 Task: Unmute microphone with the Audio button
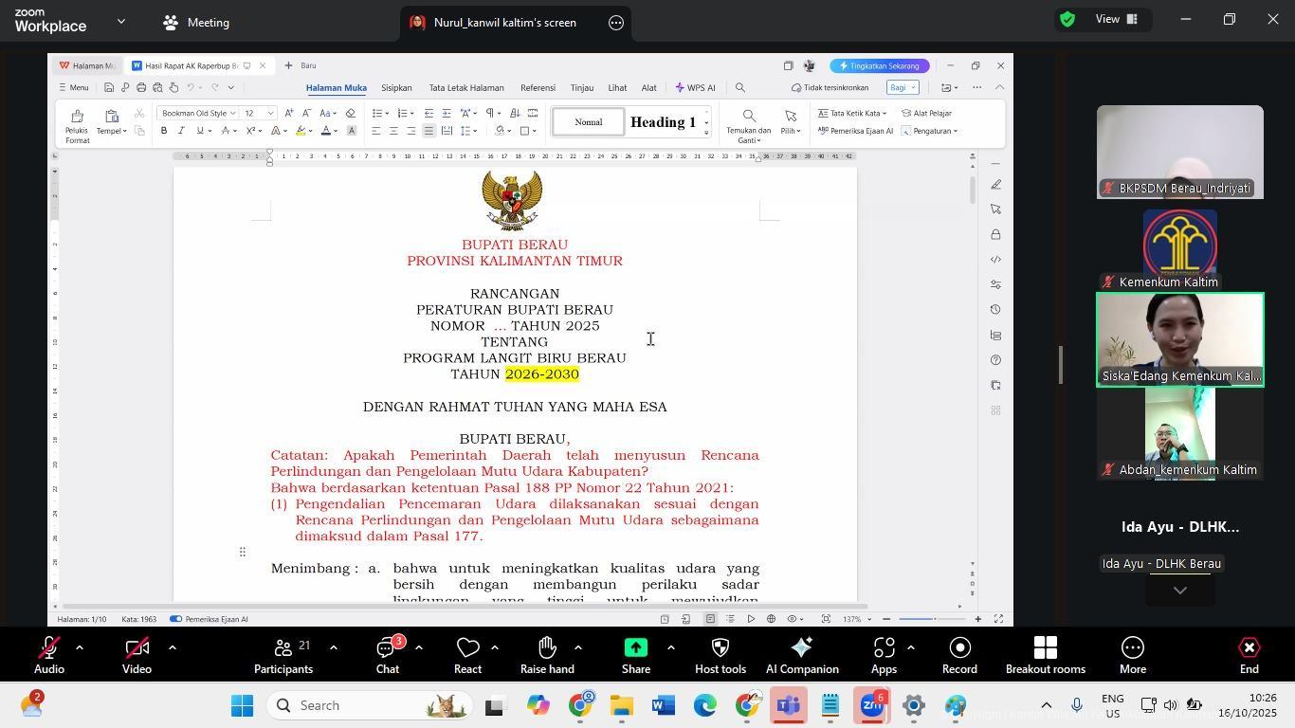(x=49, y=648)
